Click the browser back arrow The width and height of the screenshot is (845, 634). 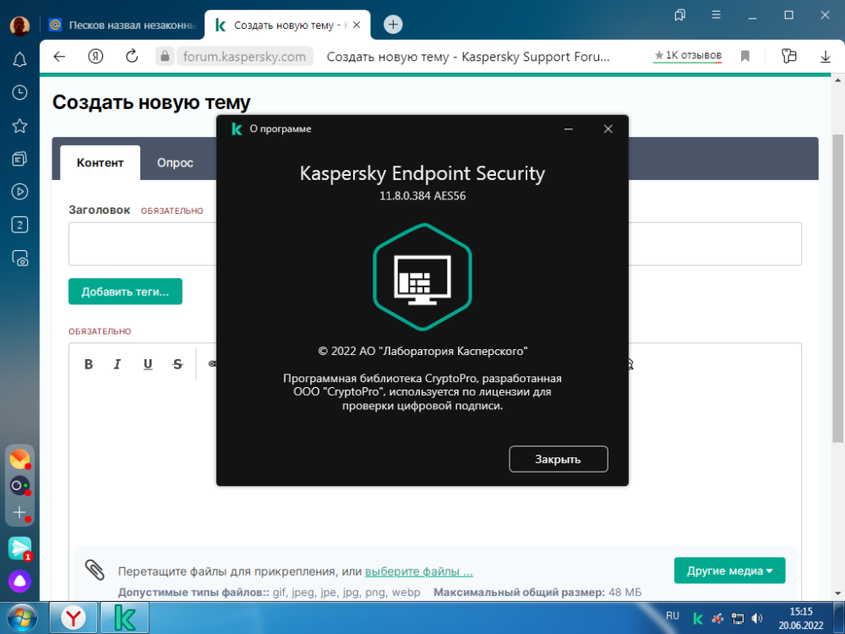(59, 56)
